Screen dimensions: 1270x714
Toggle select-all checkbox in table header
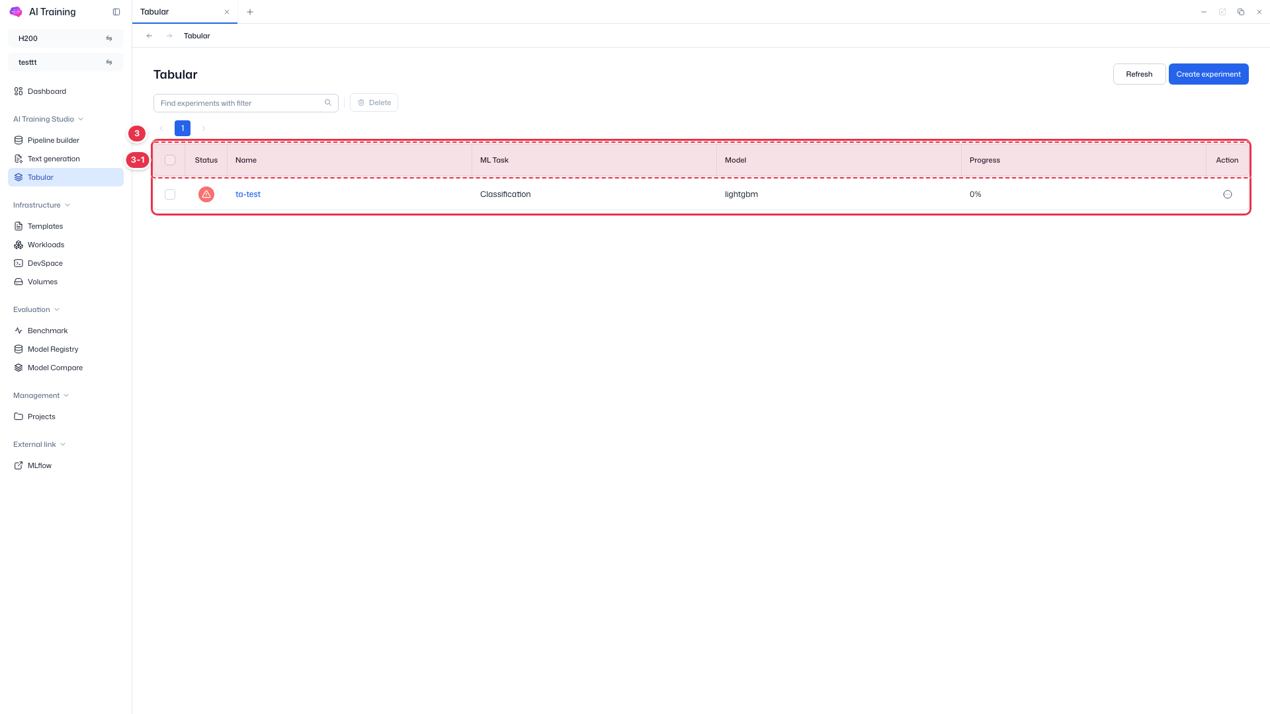tap(170, 160)
